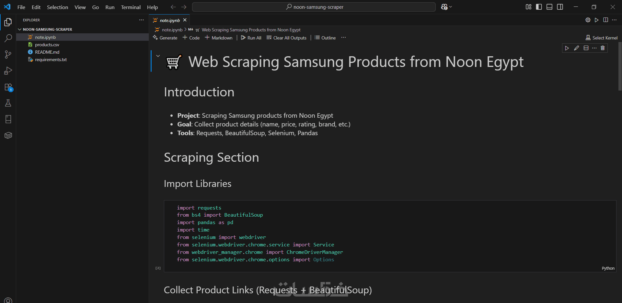Open the Testing flask view
The image size is (622, 303).
coord(8,103)
